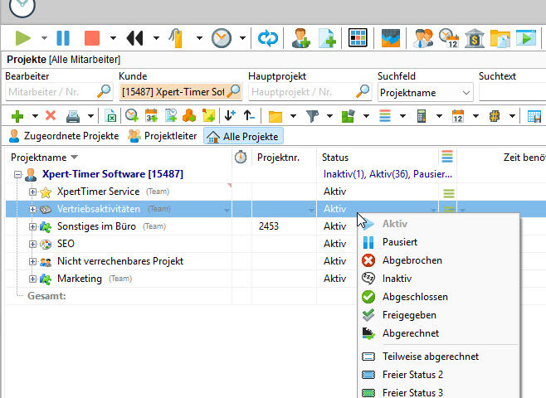Click the yellow sticky note icon
546x398 pixels.
click(208, 116)
